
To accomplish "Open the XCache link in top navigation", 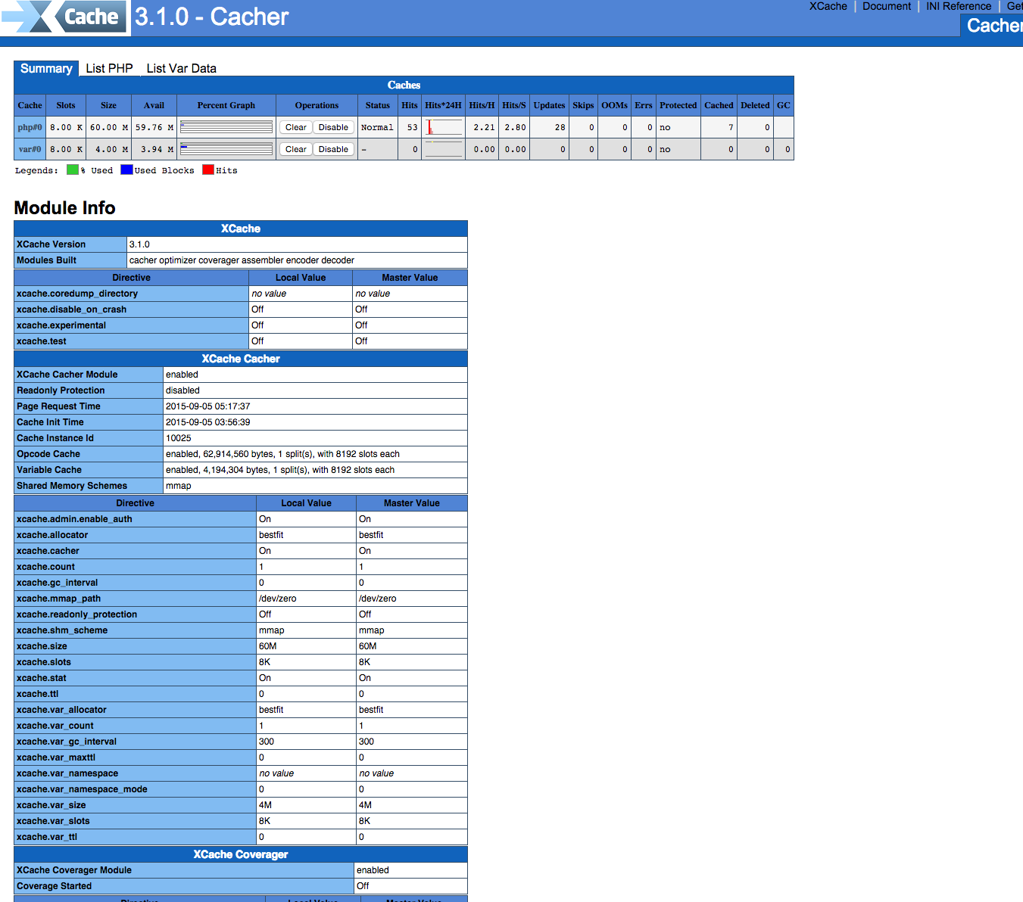I will point(828,6).
